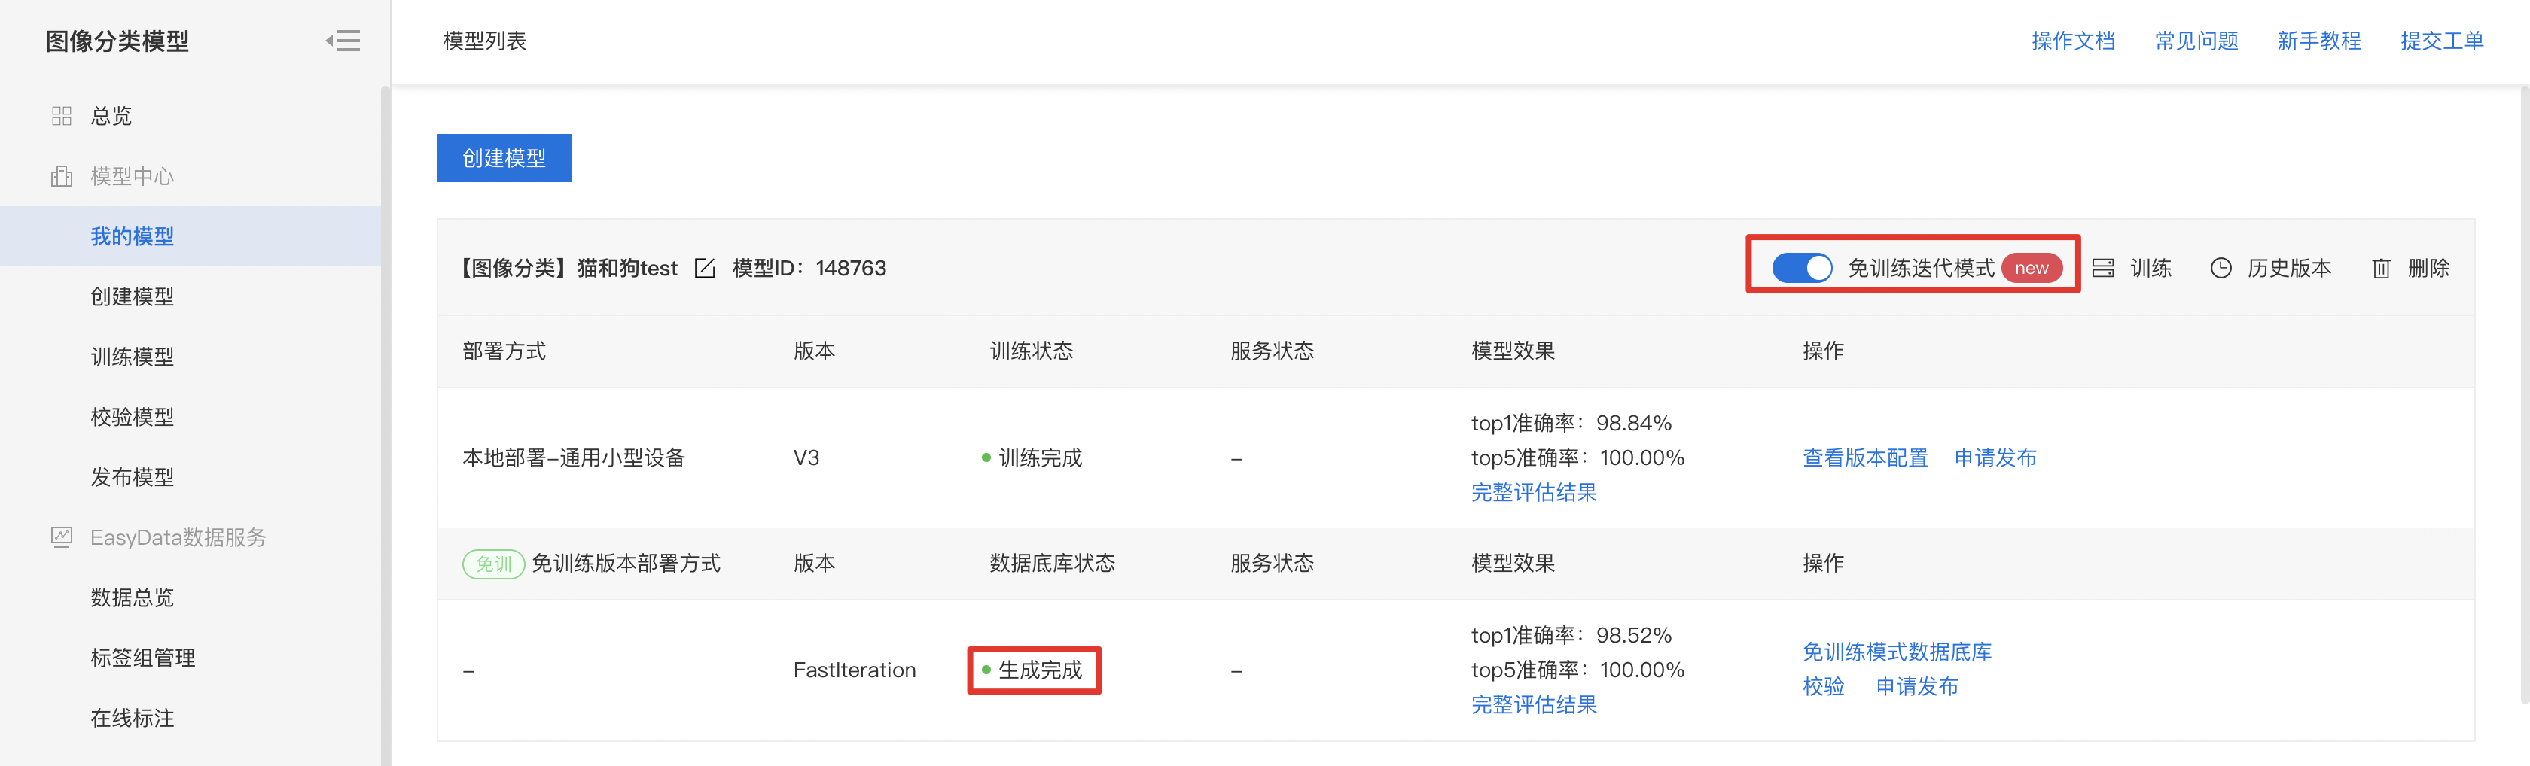Click the 创建模型 blue button
The height and width of the screenshot is (766, 2530).
click(504, 158)
